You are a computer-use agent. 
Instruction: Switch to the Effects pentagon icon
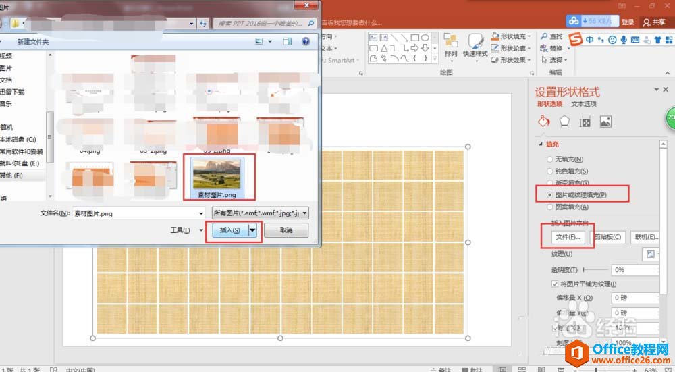tap(564, 122)
